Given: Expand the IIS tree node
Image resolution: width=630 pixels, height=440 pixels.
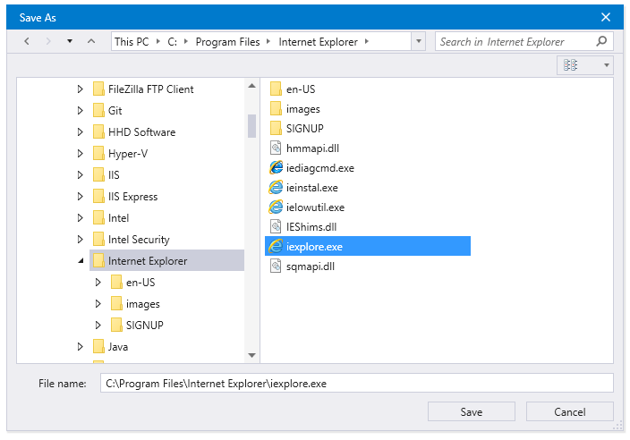Looking at the screenshot, I should pos(80,175).
